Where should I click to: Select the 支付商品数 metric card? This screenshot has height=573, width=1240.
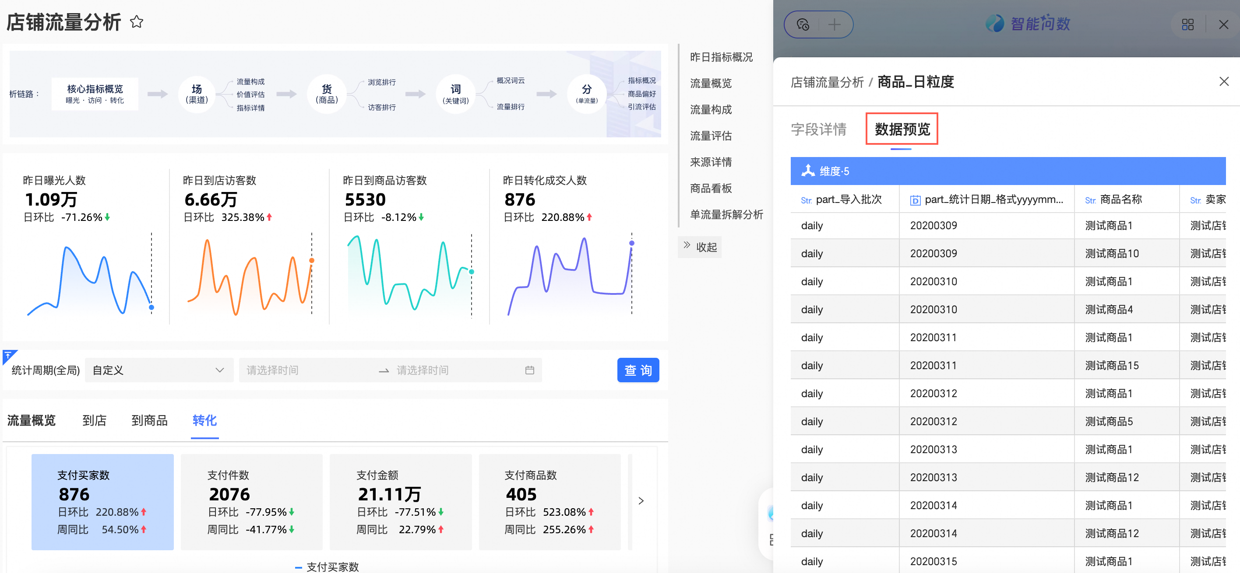[550, 501]
